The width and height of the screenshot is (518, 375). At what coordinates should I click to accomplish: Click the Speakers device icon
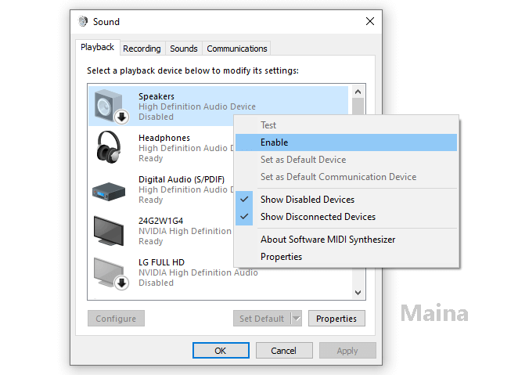111,106
